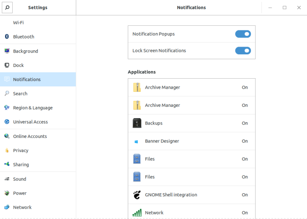Screen dimensions: 307x219
Task: Click the Banner Designer app icon
Action: [x=137, y=141]
